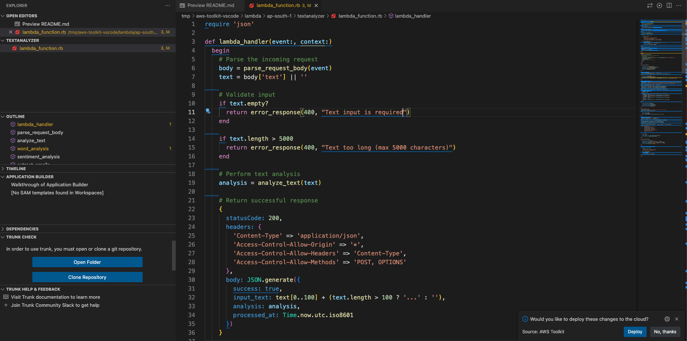Click Ruby icon beside lambda_function.rb in TEXTANALYZER
The image size is (687, 341).
(x=14, y=48)
